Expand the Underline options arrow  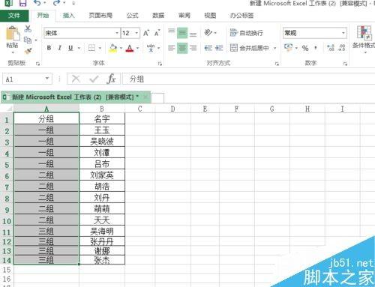tap(79, 48)
